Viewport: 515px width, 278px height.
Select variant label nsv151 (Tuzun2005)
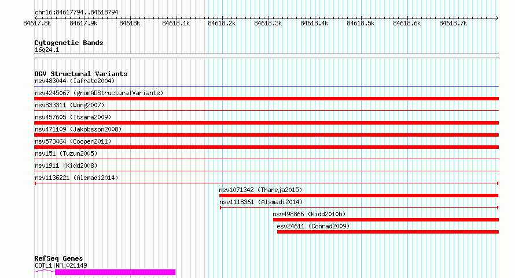click(x=66, y=153)
